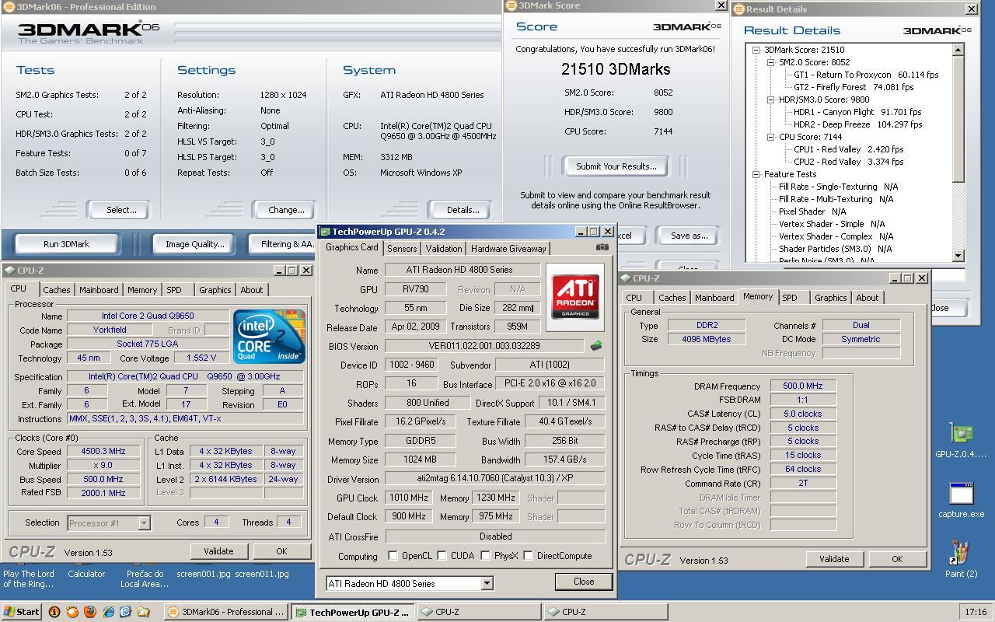Screen dimensions: 995x622
Task: Open the ATI Radeon HD 4800 Series dropdown
Action: click(x=487, y=583)
